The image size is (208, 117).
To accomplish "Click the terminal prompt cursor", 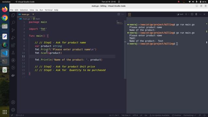I will pos(177,44).
